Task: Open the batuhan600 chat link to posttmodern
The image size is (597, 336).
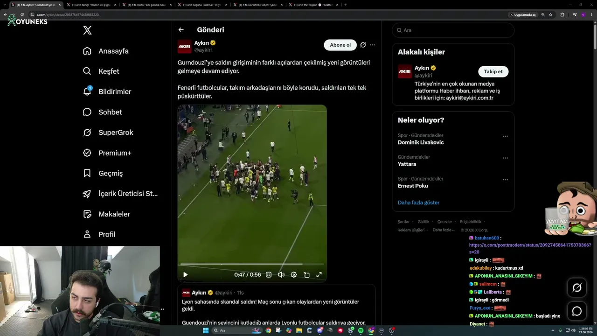Action: point(530,248)
